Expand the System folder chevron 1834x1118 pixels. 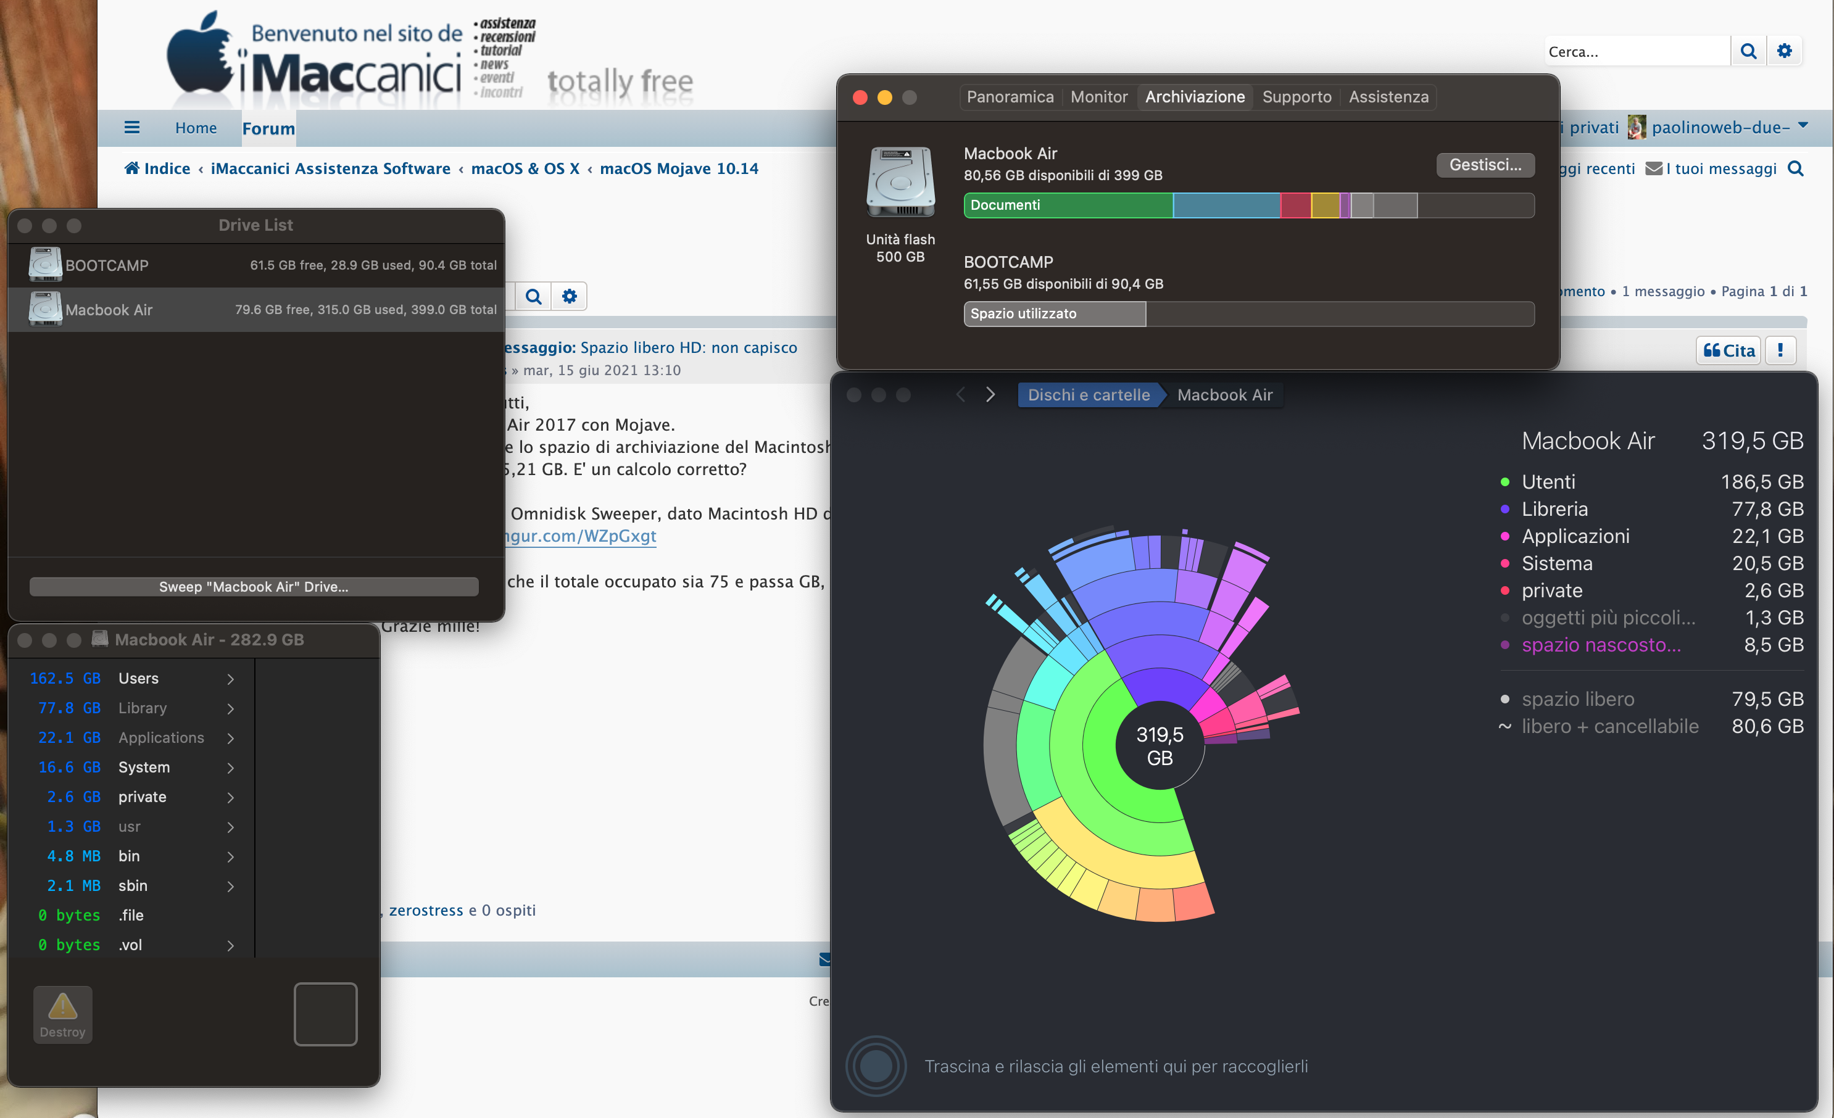pyautogui.click(x=231, y=768)
